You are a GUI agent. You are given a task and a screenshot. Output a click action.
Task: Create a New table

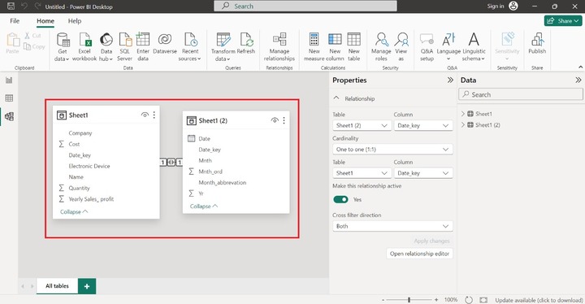[353, 46]
